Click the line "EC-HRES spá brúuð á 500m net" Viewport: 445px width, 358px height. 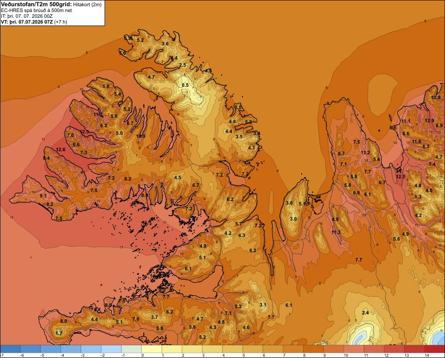click(36, 11)
